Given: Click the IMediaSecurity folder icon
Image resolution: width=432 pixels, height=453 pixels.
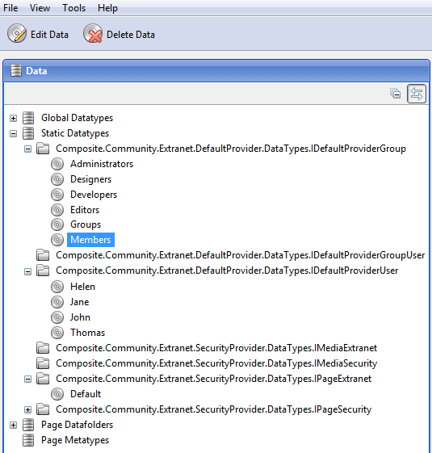Looking at the screenshot, I should click(x=43, y=363).
